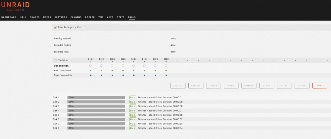Image resolution: width=331 pixels, height=139 pixels.
Task: Open the Dashboard menu
Action: coord(9,17)
